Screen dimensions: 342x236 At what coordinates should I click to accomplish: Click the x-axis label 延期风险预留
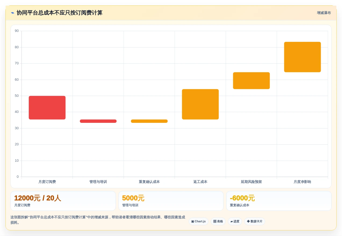251,182
